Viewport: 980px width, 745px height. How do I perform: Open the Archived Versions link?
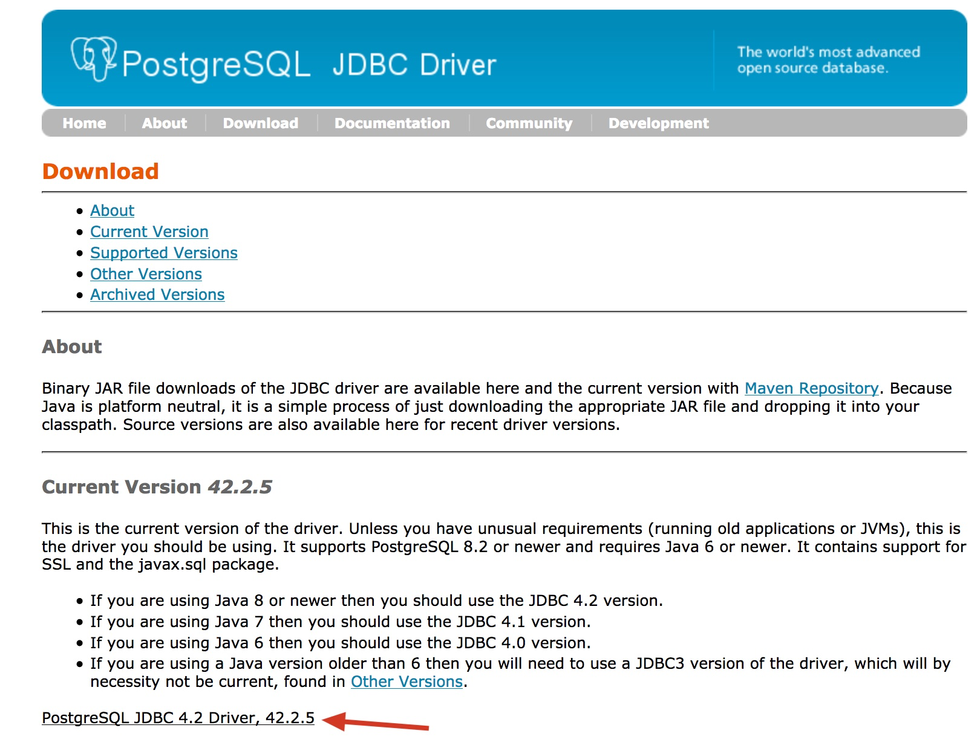(x=157, y=294)
